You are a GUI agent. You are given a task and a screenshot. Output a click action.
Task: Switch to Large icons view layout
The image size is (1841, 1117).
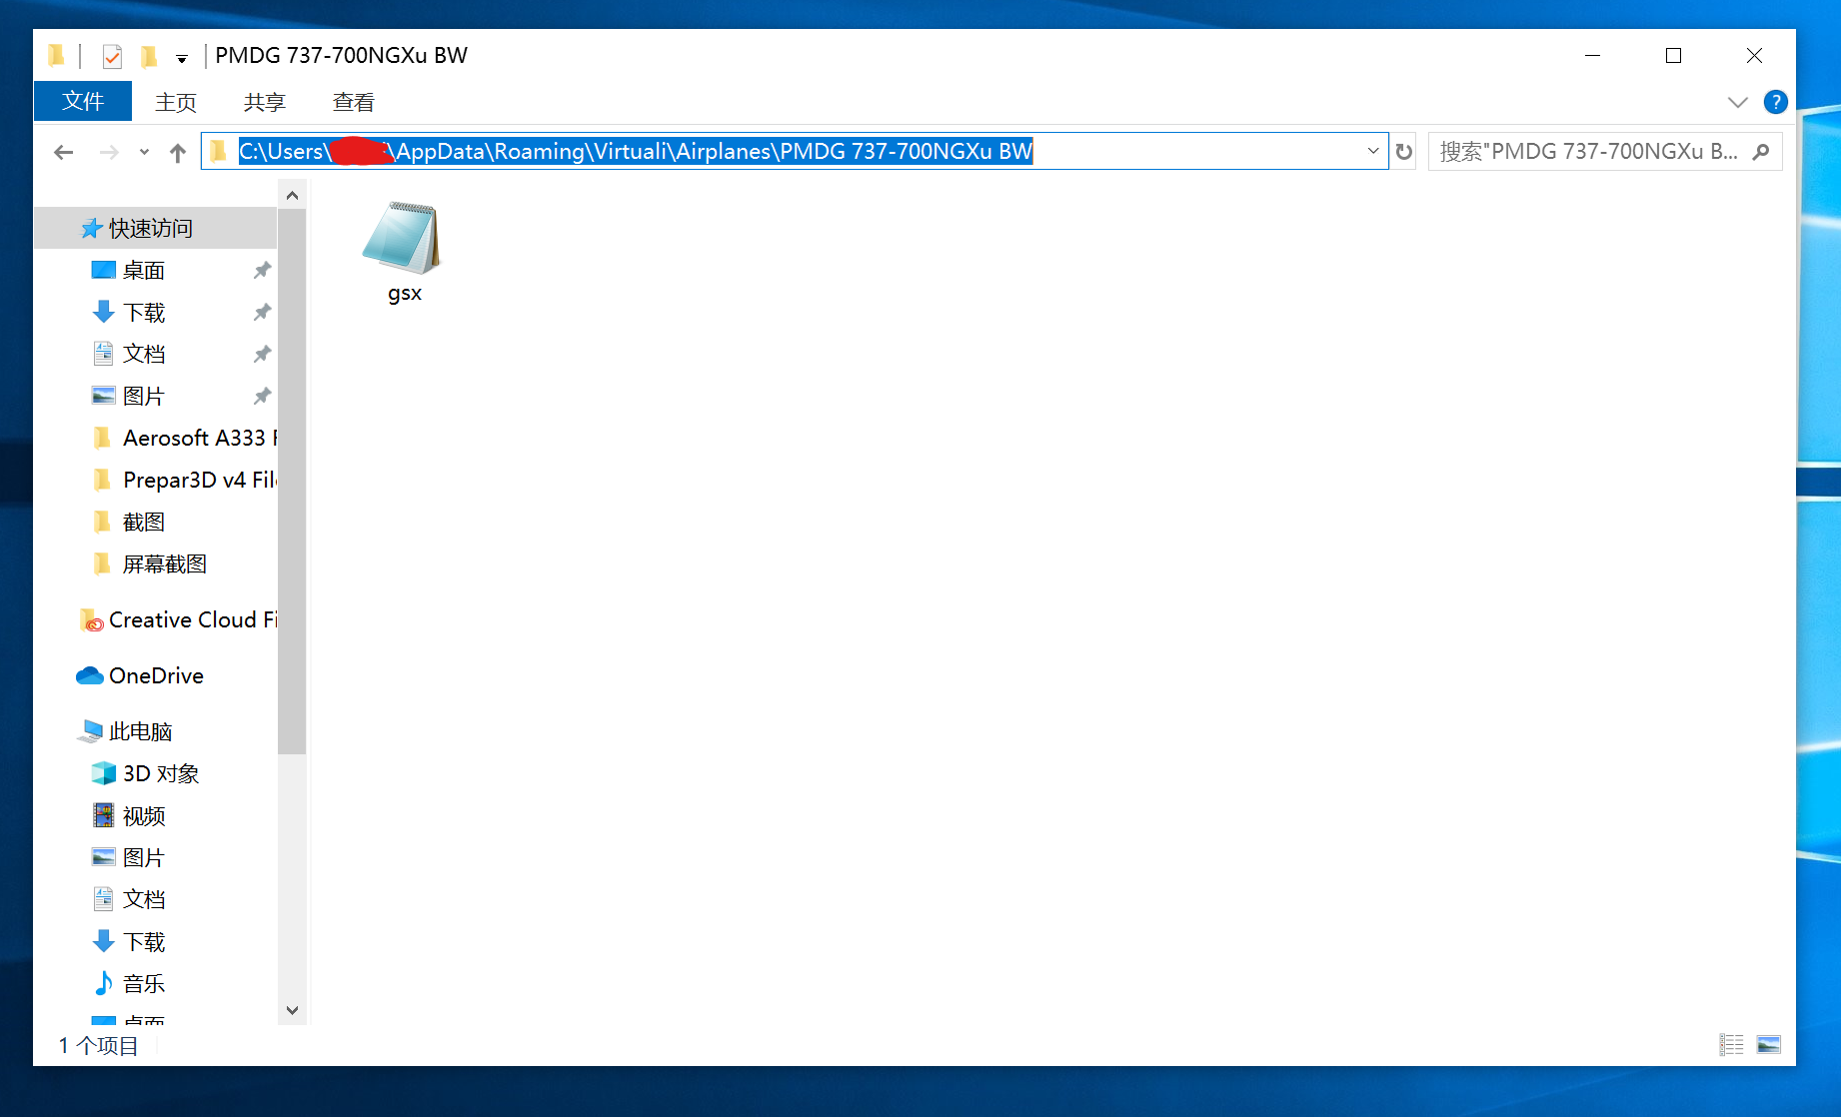point(1769,1045)
